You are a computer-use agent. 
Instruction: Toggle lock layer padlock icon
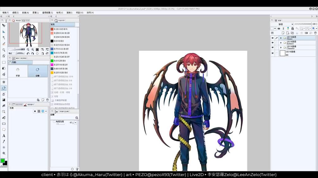[292, 28]
